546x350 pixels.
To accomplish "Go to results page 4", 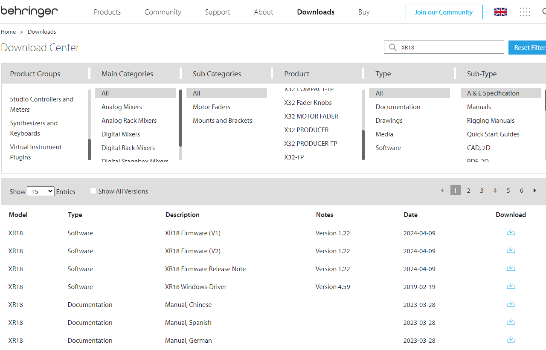I will (495, 191).
